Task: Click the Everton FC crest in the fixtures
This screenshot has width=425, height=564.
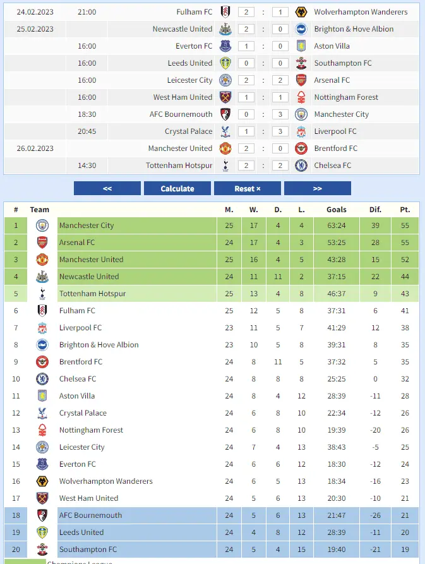Action: [225, 46]
